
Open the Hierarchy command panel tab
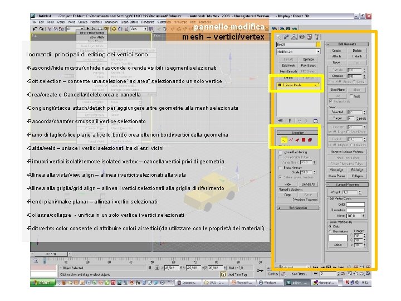[294, 37]
